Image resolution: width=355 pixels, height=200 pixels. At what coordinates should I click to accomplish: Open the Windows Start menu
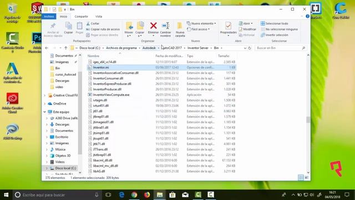[x=6, y=195]
